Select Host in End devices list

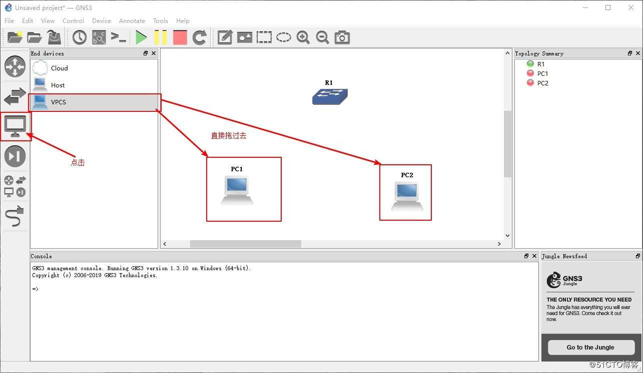pos(94,85)
